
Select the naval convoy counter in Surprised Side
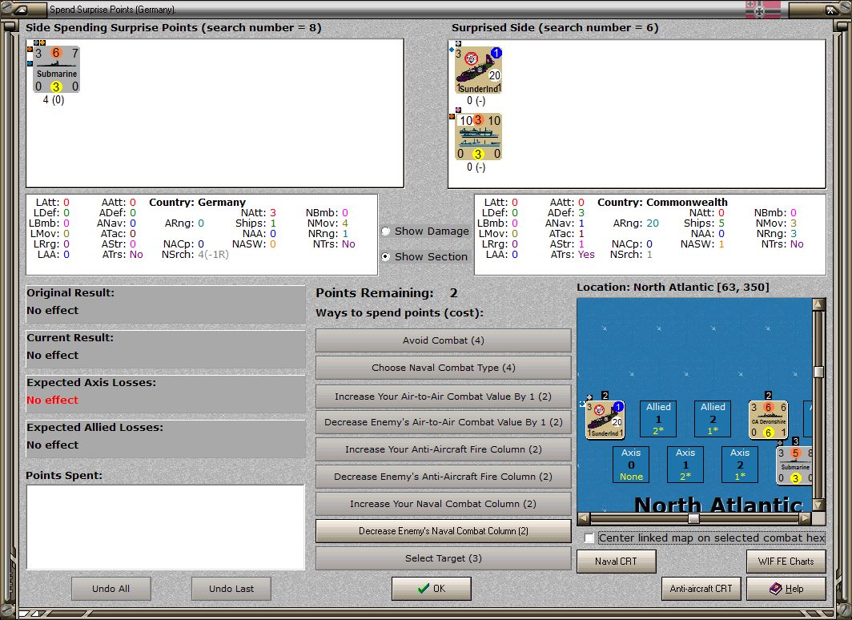tap(478, 136)
